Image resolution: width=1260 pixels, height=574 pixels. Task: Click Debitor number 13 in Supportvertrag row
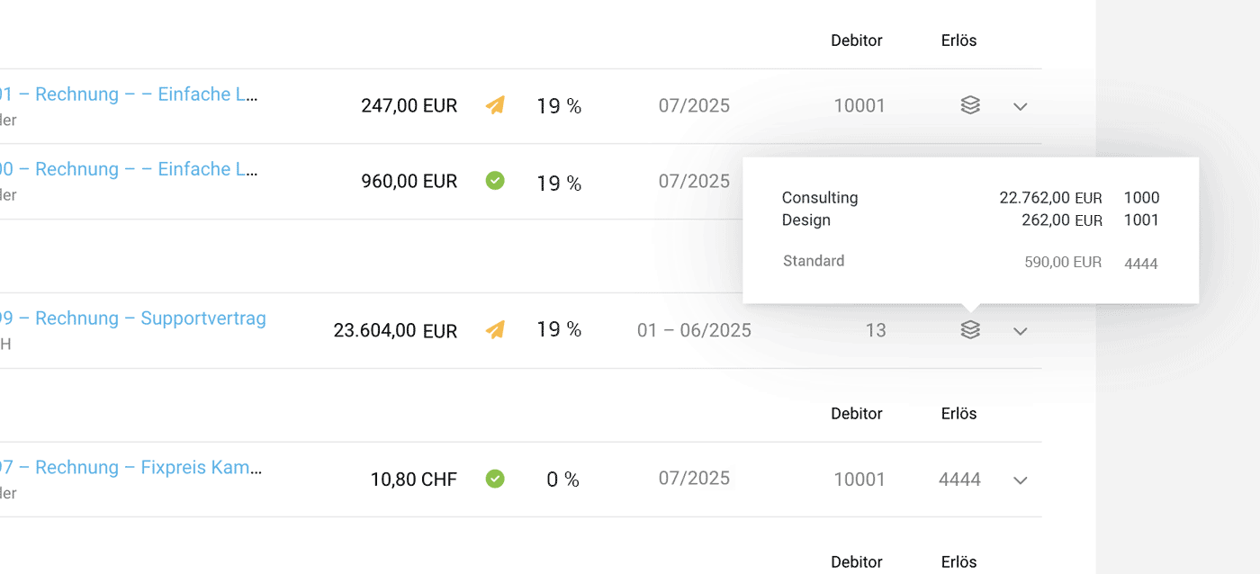(x=876, y=331)
